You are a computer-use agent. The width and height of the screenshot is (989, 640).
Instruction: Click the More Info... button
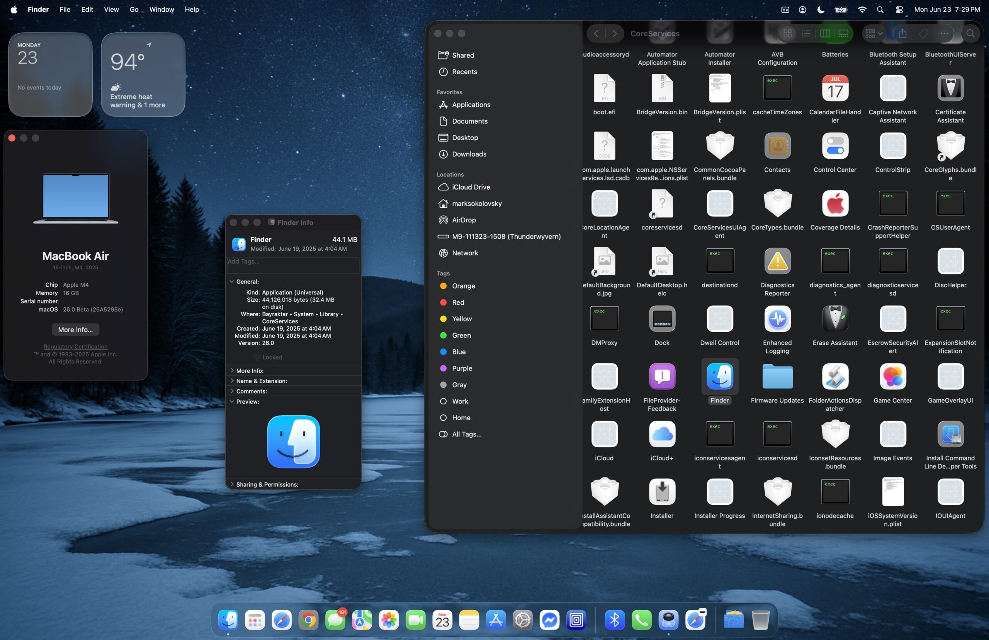[75, 329]
